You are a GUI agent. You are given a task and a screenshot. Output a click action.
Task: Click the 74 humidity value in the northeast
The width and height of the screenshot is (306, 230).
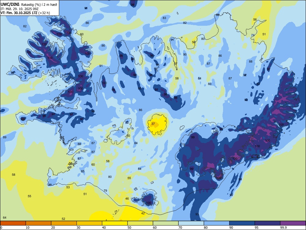pos(253,35)
